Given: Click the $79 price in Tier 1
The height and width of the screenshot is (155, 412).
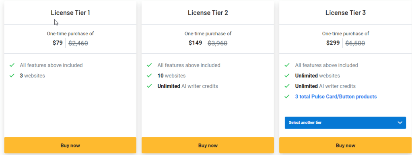Looking at the screenshot, I should coord(58,43).
